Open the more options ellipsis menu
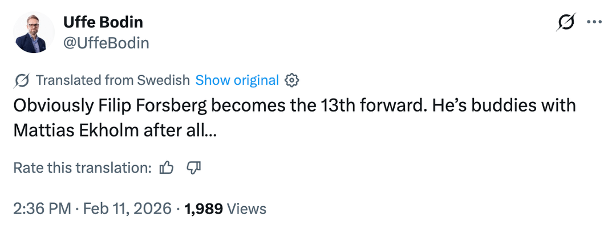 click(594, 22)
